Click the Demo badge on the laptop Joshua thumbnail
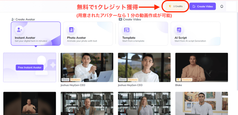Screen dimensions: 238x115 click(x=65, y=80)
